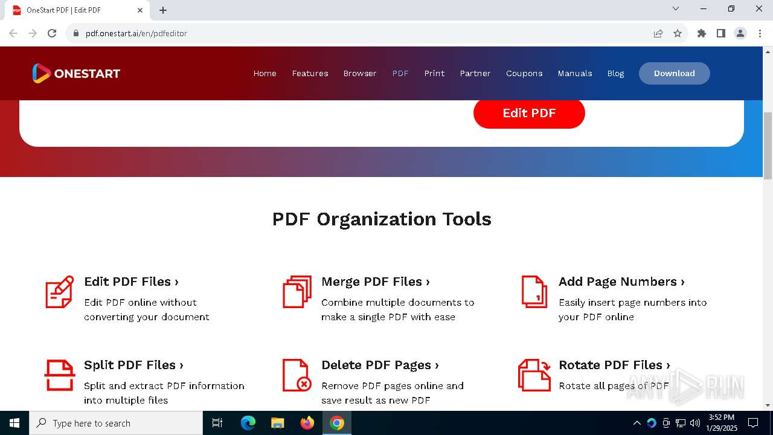Viewport: 773px width, 435px height.
Task: Click text 'Easily insert page numbers into'
Action: 633,302
